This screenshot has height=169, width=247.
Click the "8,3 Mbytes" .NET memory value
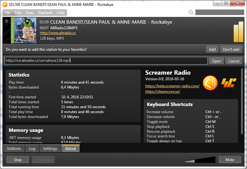point(70,138)
